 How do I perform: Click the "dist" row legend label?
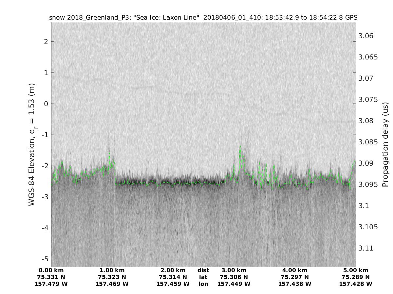click(x=203, y=270)
